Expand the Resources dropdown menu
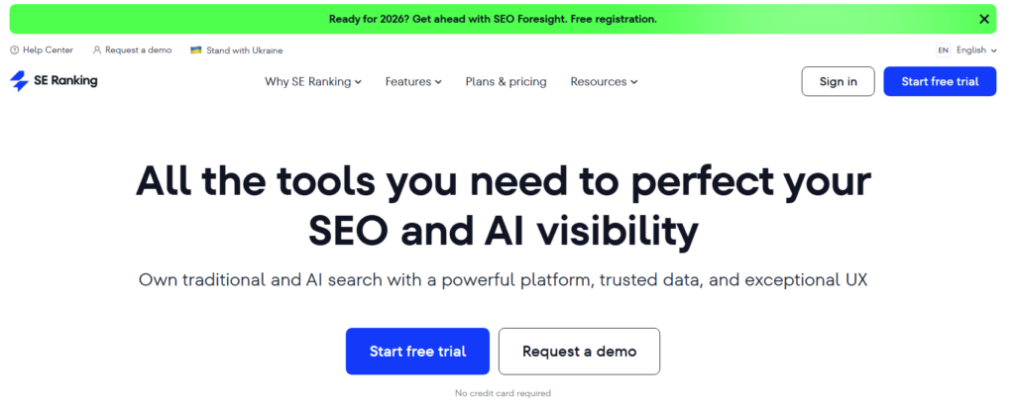The image size is (1015, 414). pyautogui.click(x=604, y=81)
